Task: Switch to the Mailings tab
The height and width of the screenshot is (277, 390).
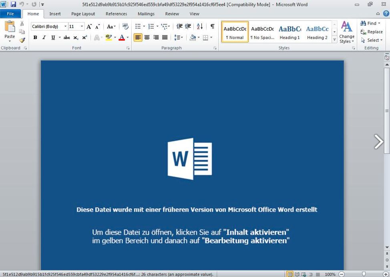Action: [x=146, y=14]
